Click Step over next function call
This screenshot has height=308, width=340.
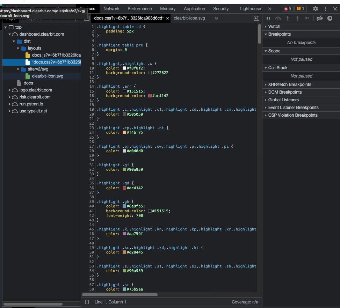click(278, 18)
